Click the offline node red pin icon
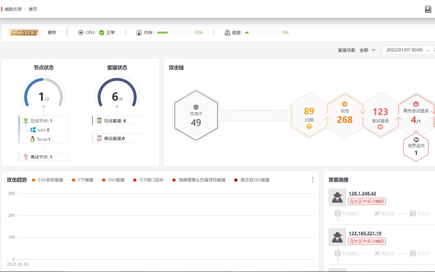This screenshot has height=272, width=435. [26, 157]
